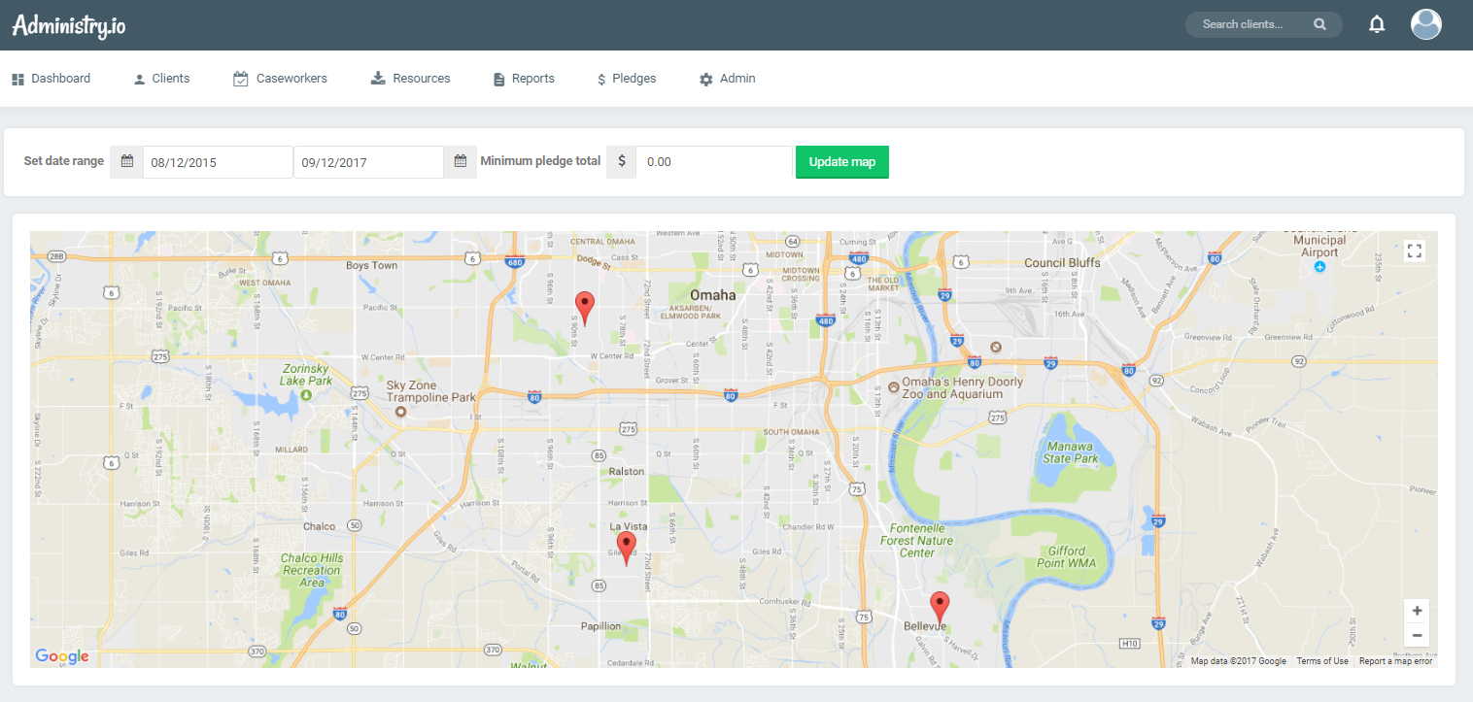Image resolution: width=1473 pixels, height=702 pixels.
Task: Select the Caseworkers checklist icon
Action: pos(240,78)
